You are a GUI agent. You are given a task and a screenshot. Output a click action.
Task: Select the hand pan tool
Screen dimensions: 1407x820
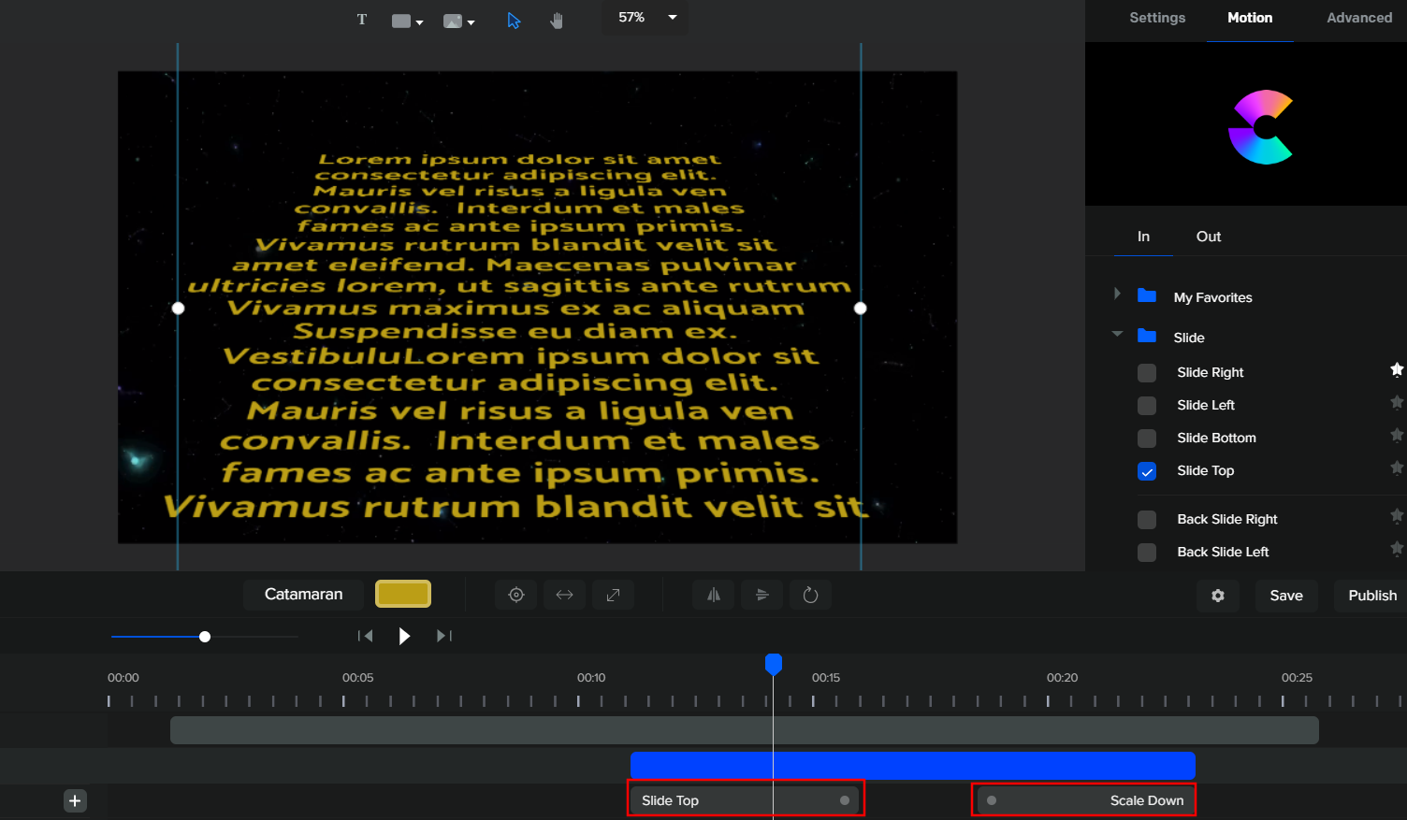[557, 21]
